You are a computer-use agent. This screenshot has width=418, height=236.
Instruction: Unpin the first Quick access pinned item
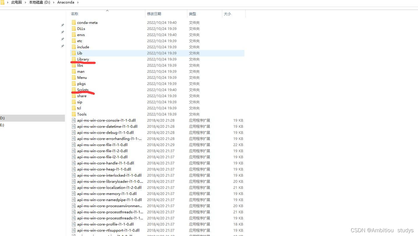pyautogui.click(x=62, y=25)
